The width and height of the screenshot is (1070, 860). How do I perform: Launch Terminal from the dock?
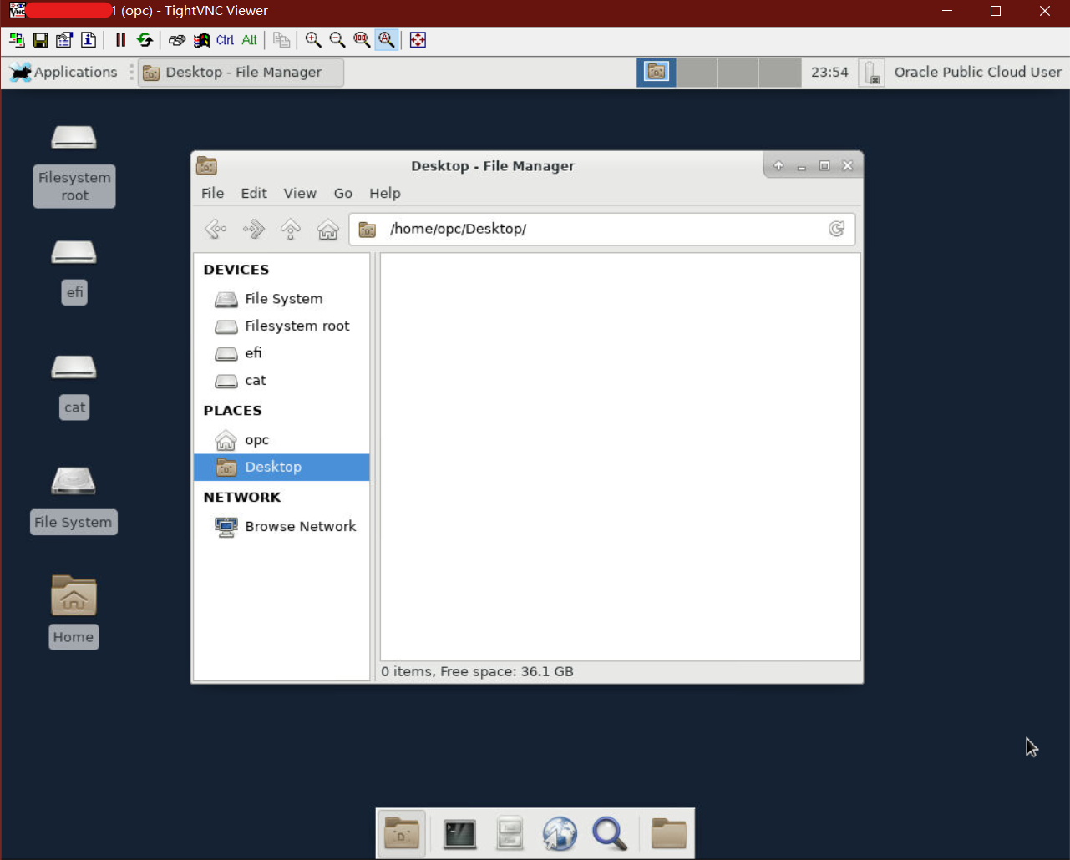[x=459, y=833]
